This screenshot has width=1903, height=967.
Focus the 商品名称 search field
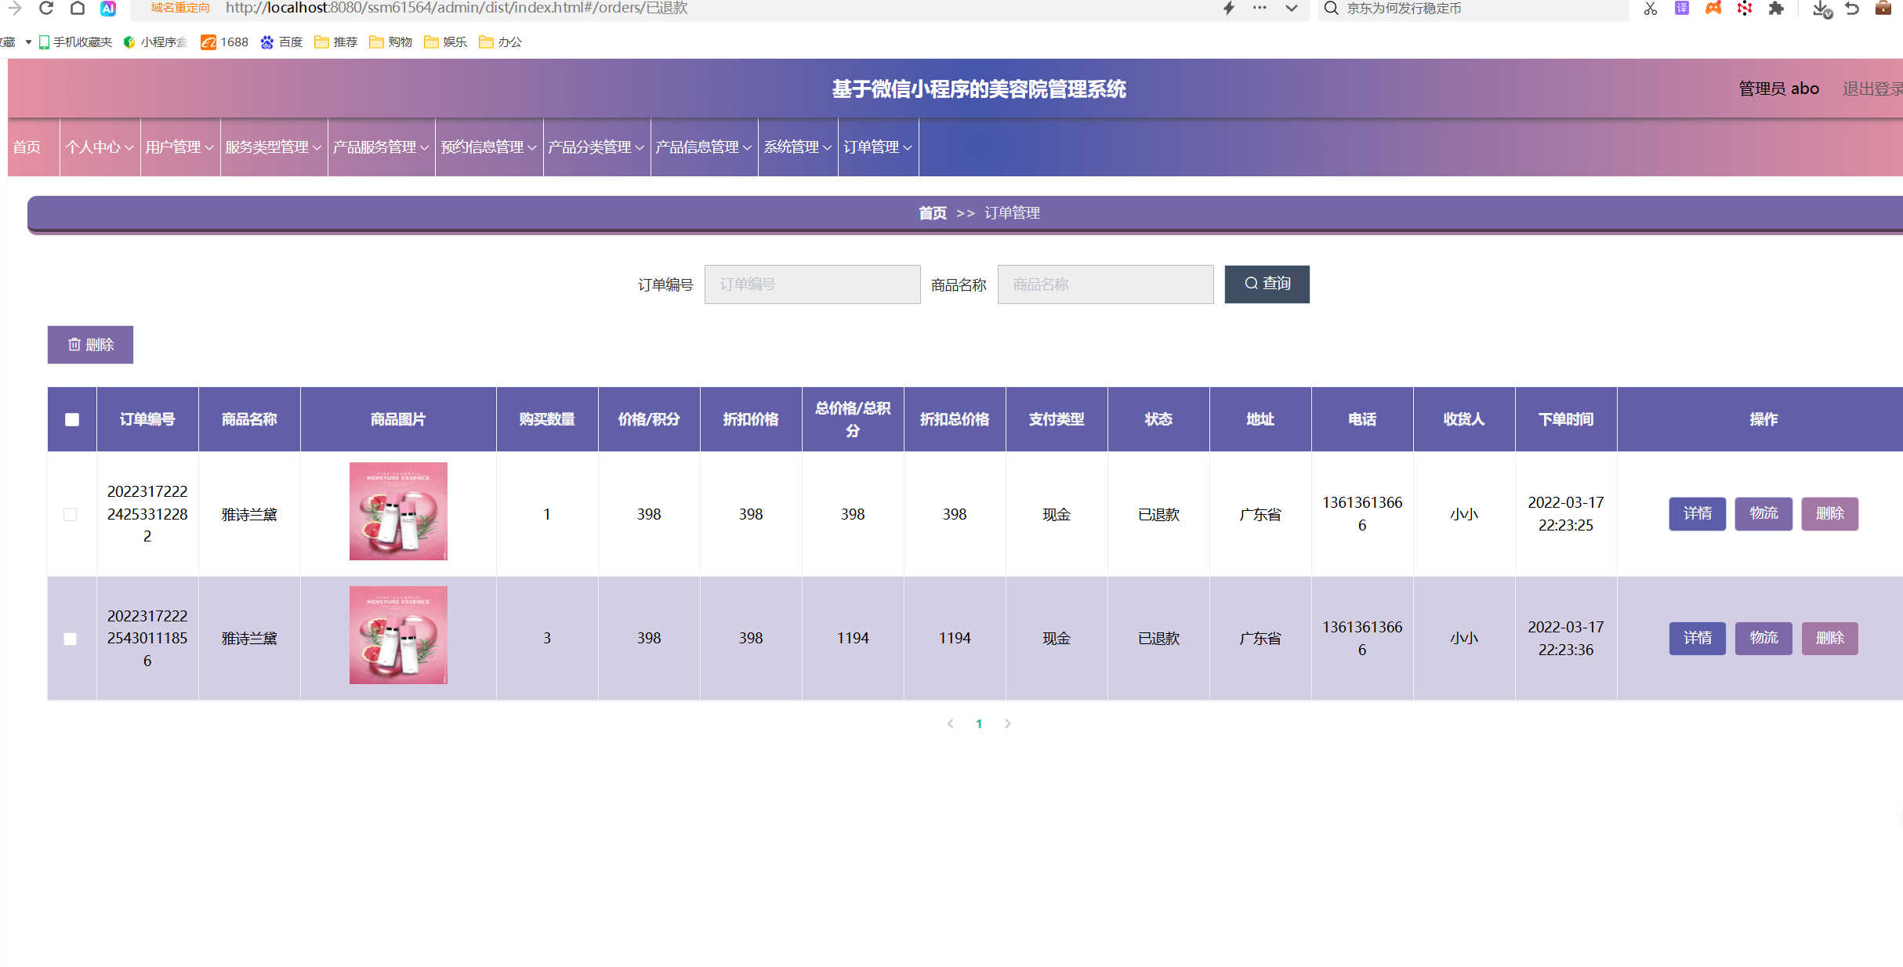tap(1105, 284)
